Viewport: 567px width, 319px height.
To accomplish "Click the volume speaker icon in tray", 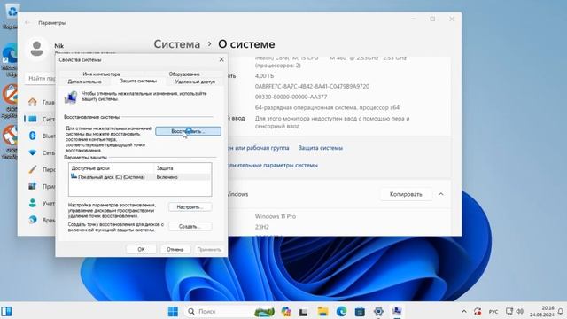I will [x=520, y=311].
